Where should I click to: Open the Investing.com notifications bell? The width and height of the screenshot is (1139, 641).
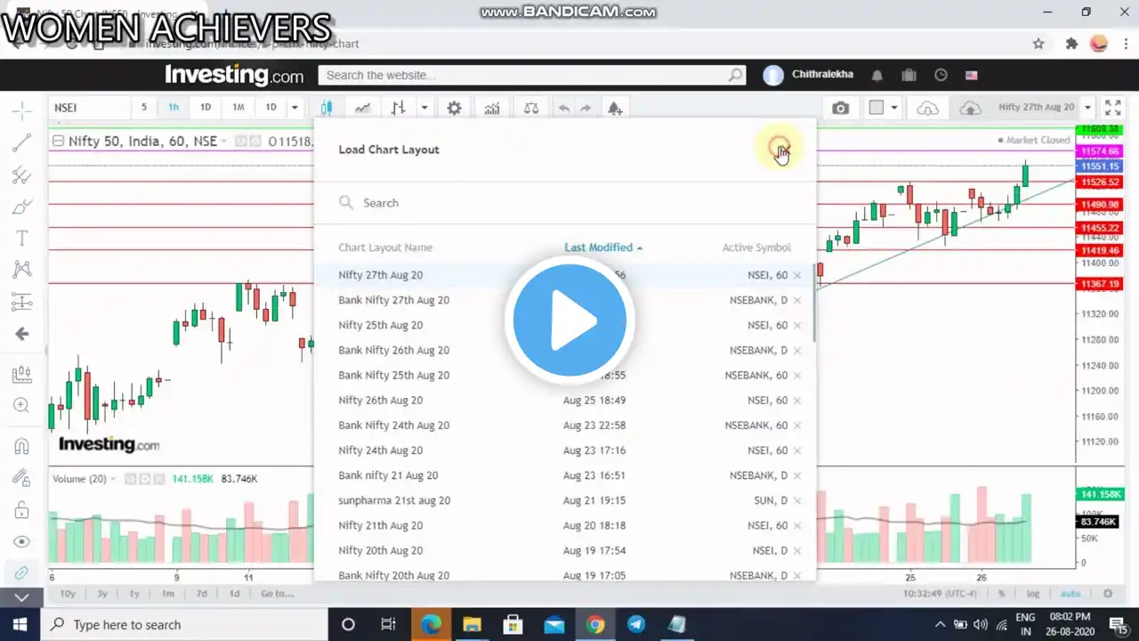pyautogui.click(x=877, y=76)
